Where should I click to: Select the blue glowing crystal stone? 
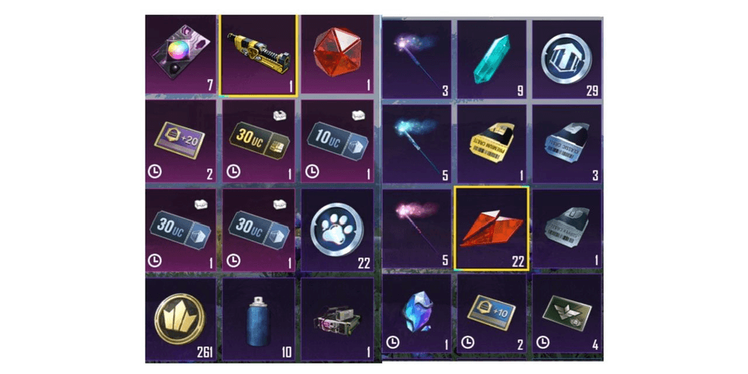pos(416,313)
